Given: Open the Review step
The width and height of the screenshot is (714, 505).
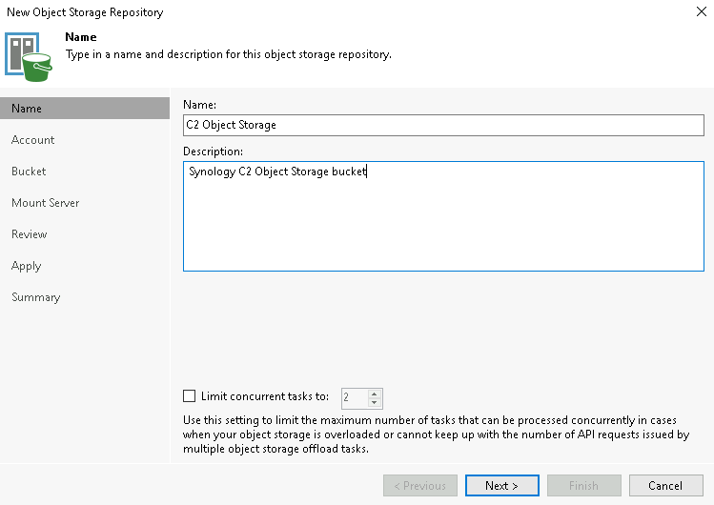Looking at the screenshot, I should point(30,233).
